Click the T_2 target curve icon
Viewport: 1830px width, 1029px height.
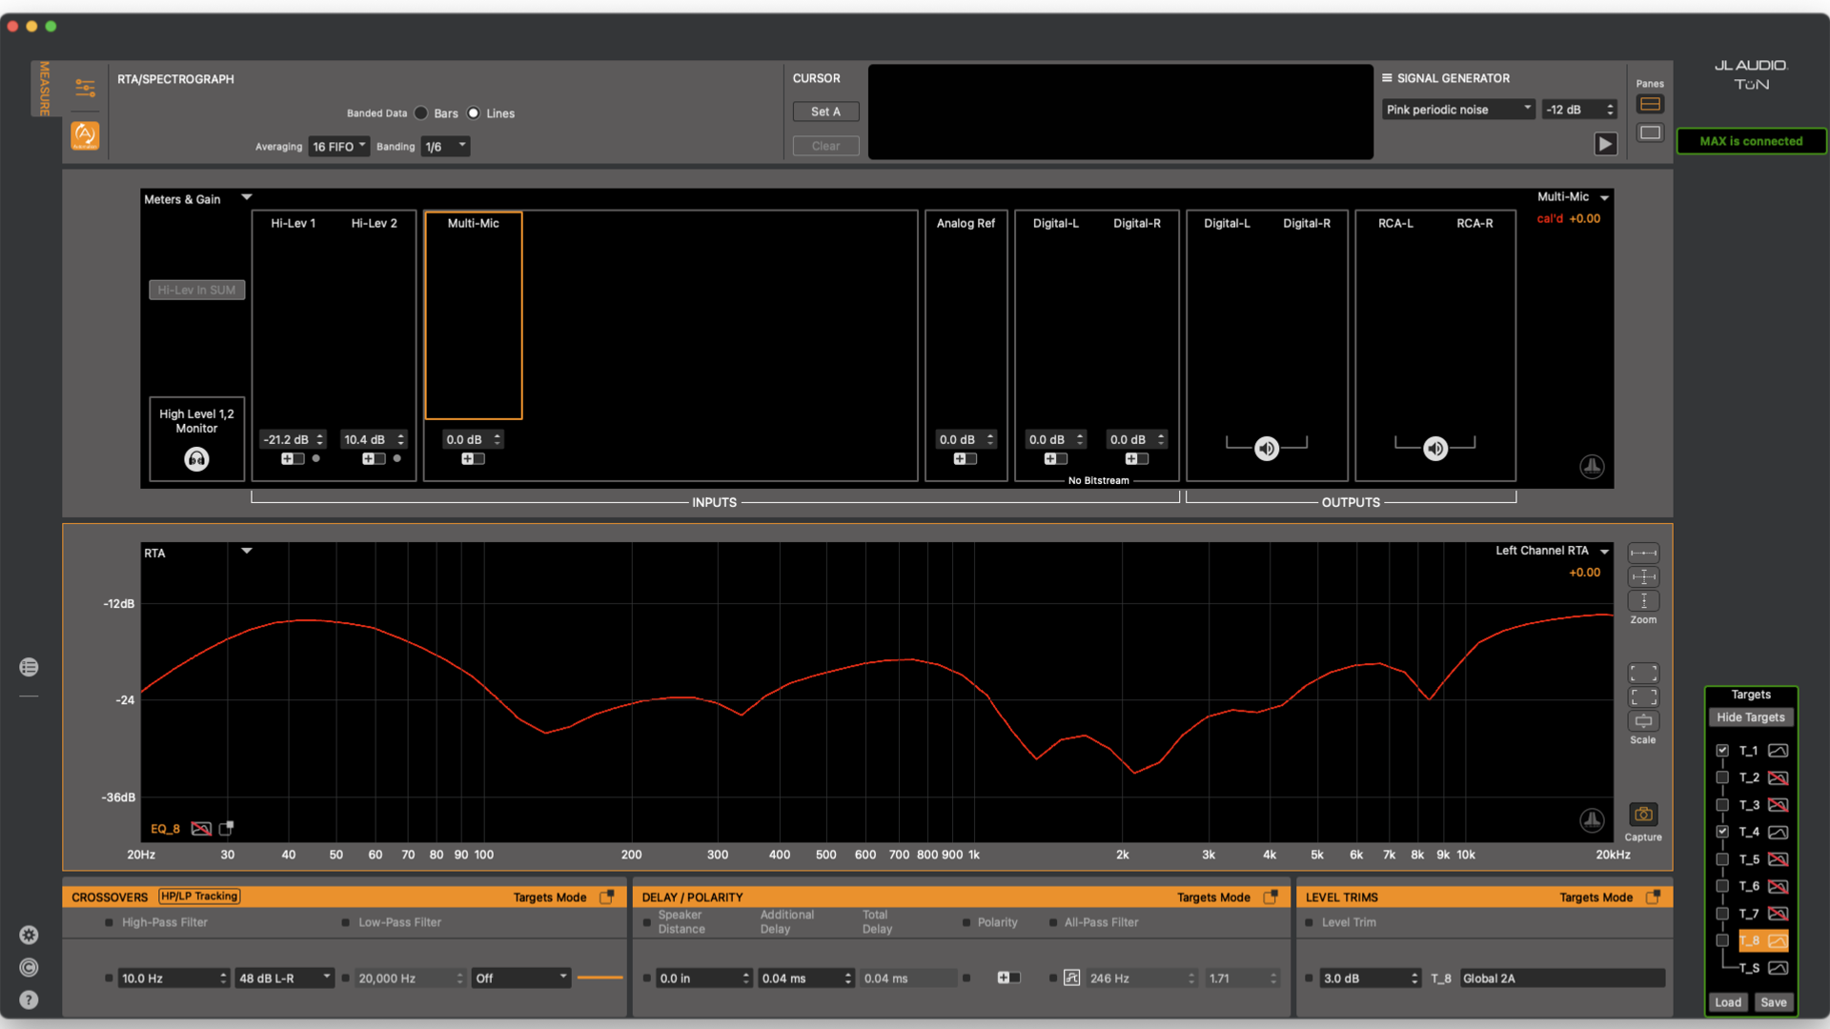[x=1778, y=778]
